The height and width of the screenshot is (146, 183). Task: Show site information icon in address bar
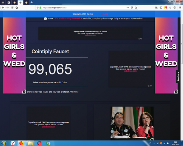[37, 8]
